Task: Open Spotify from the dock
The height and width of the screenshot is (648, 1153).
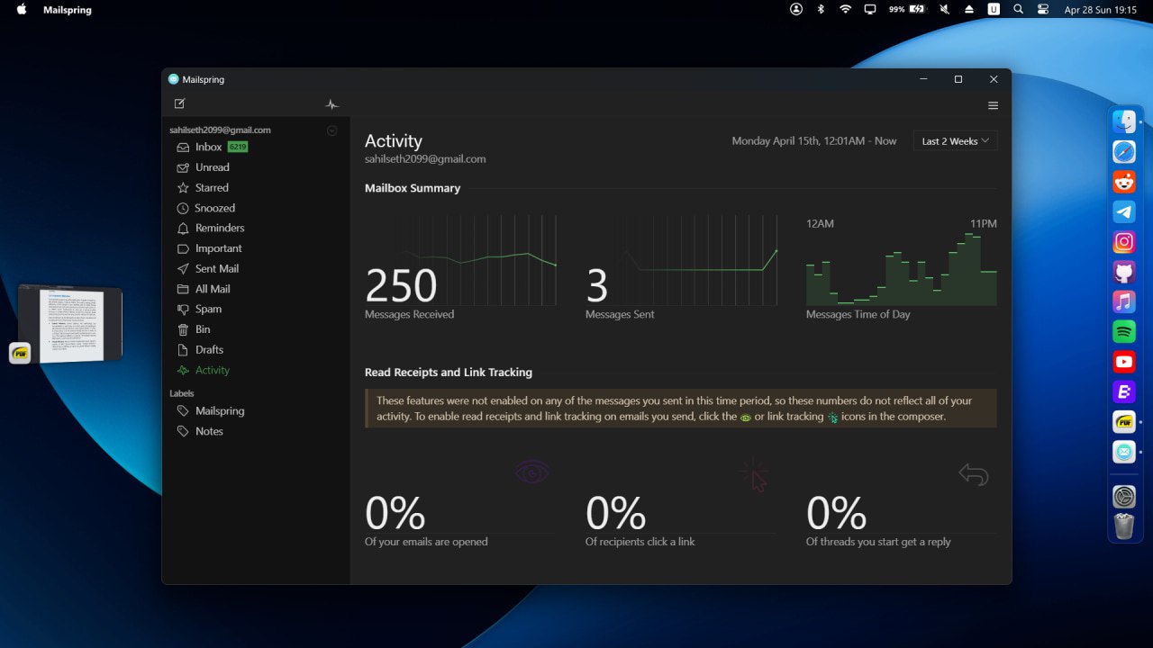Action: 1124,331
